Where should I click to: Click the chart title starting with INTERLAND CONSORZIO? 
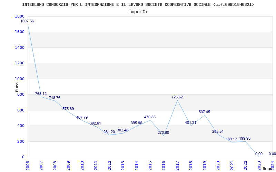(138, 4)
